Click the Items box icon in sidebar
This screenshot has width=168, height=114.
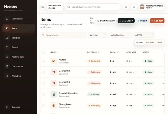pos(7,28)
